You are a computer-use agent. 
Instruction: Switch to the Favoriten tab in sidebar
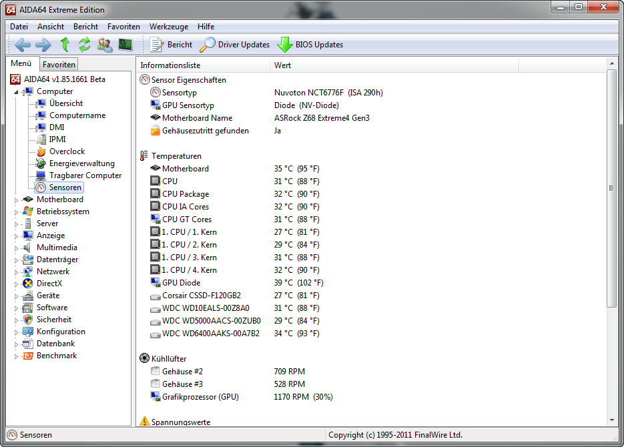(x=59, y=65)
